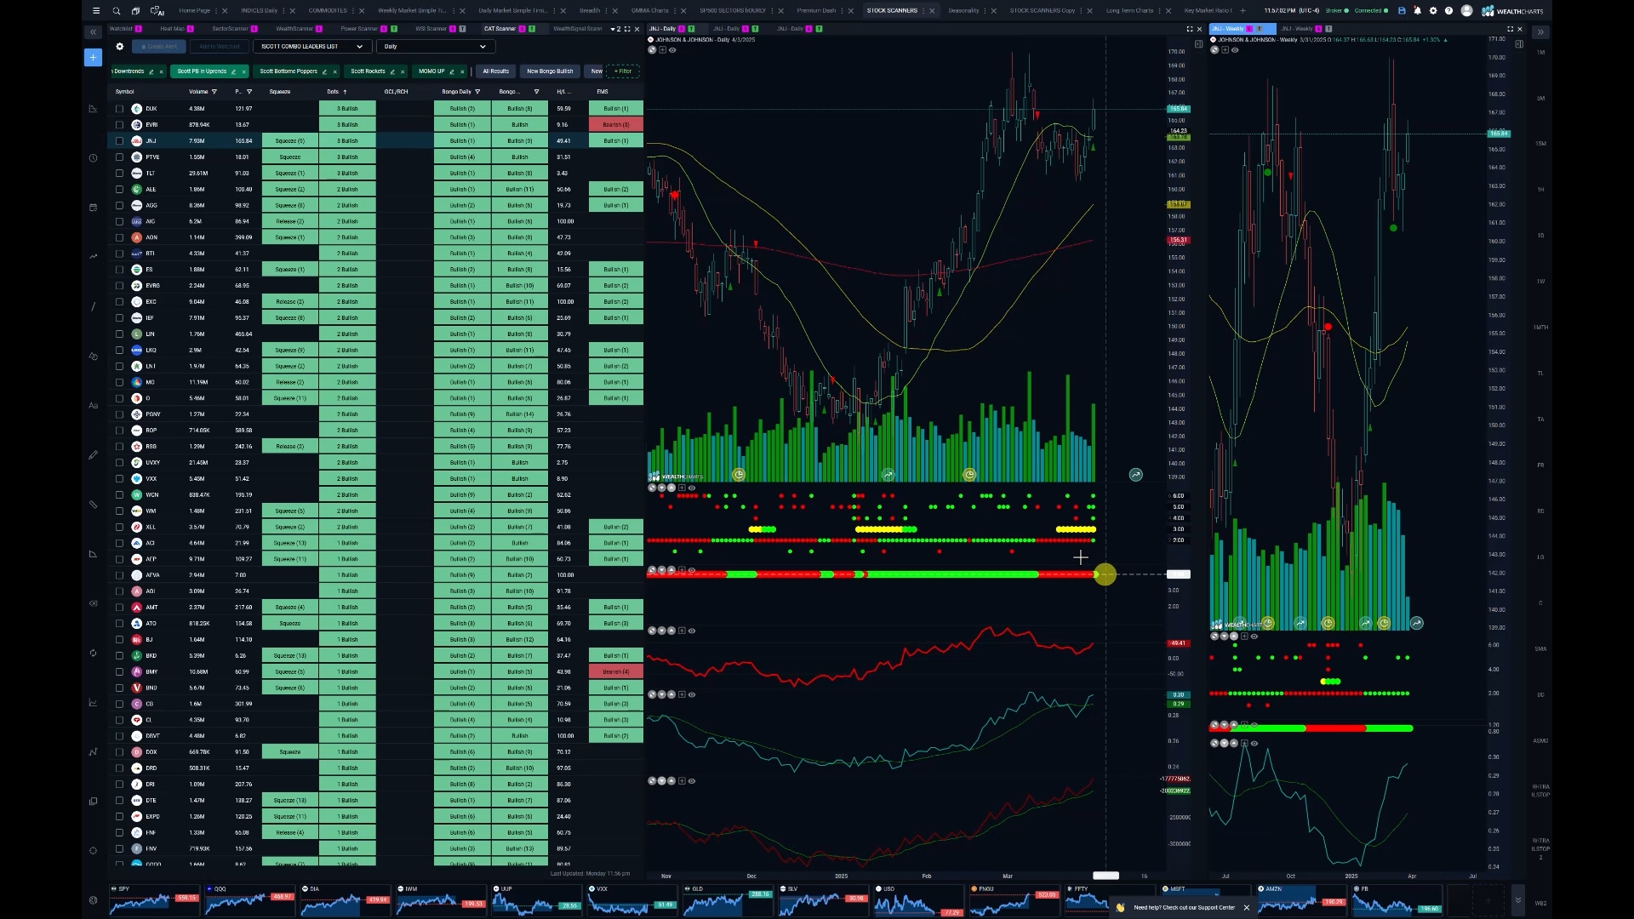The height and width of the screenshot is (919, 1634).
Task: Open the duplicate layout windows icon
Action: (136, 11)
